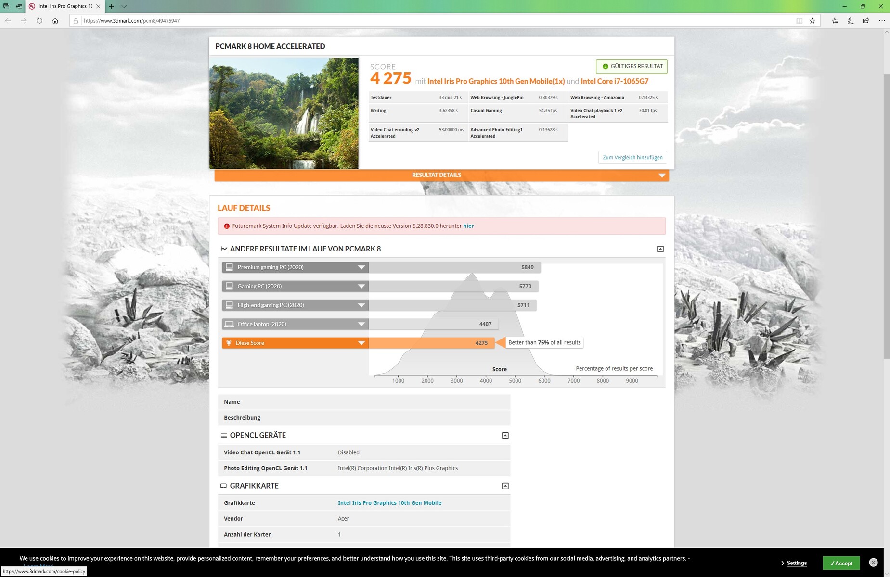
Task: Collapse the OpenCL Geräte section
Action: (x=505, y=436)
